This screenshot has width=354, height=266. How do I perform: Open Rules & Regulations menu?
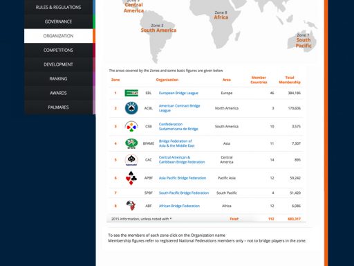tap(58, 8)
